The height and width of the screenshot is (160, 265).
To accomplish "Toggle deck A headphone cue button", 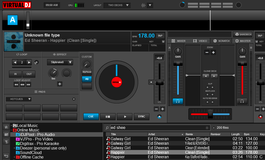I will pos(178,101).
